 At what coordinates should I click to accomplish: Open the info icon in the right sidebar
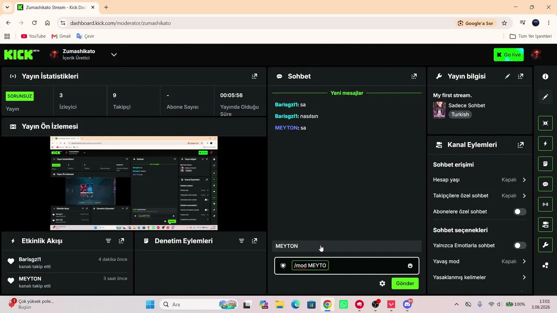coord(545,77)
